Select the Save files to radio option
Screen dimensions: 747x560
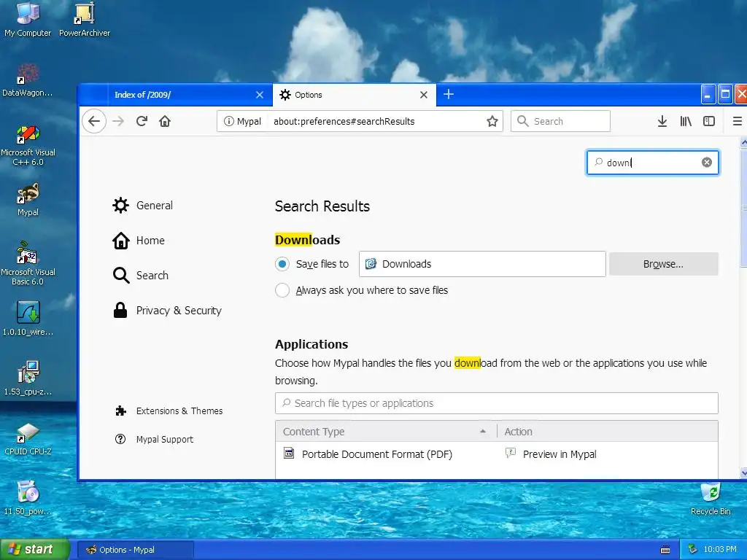tap(282, 264)
